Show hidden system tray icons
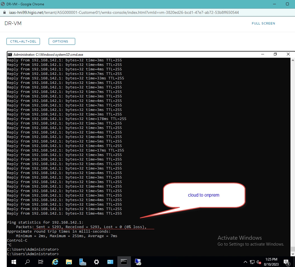This screenshot has width=295, height=267. coord(245,262)
